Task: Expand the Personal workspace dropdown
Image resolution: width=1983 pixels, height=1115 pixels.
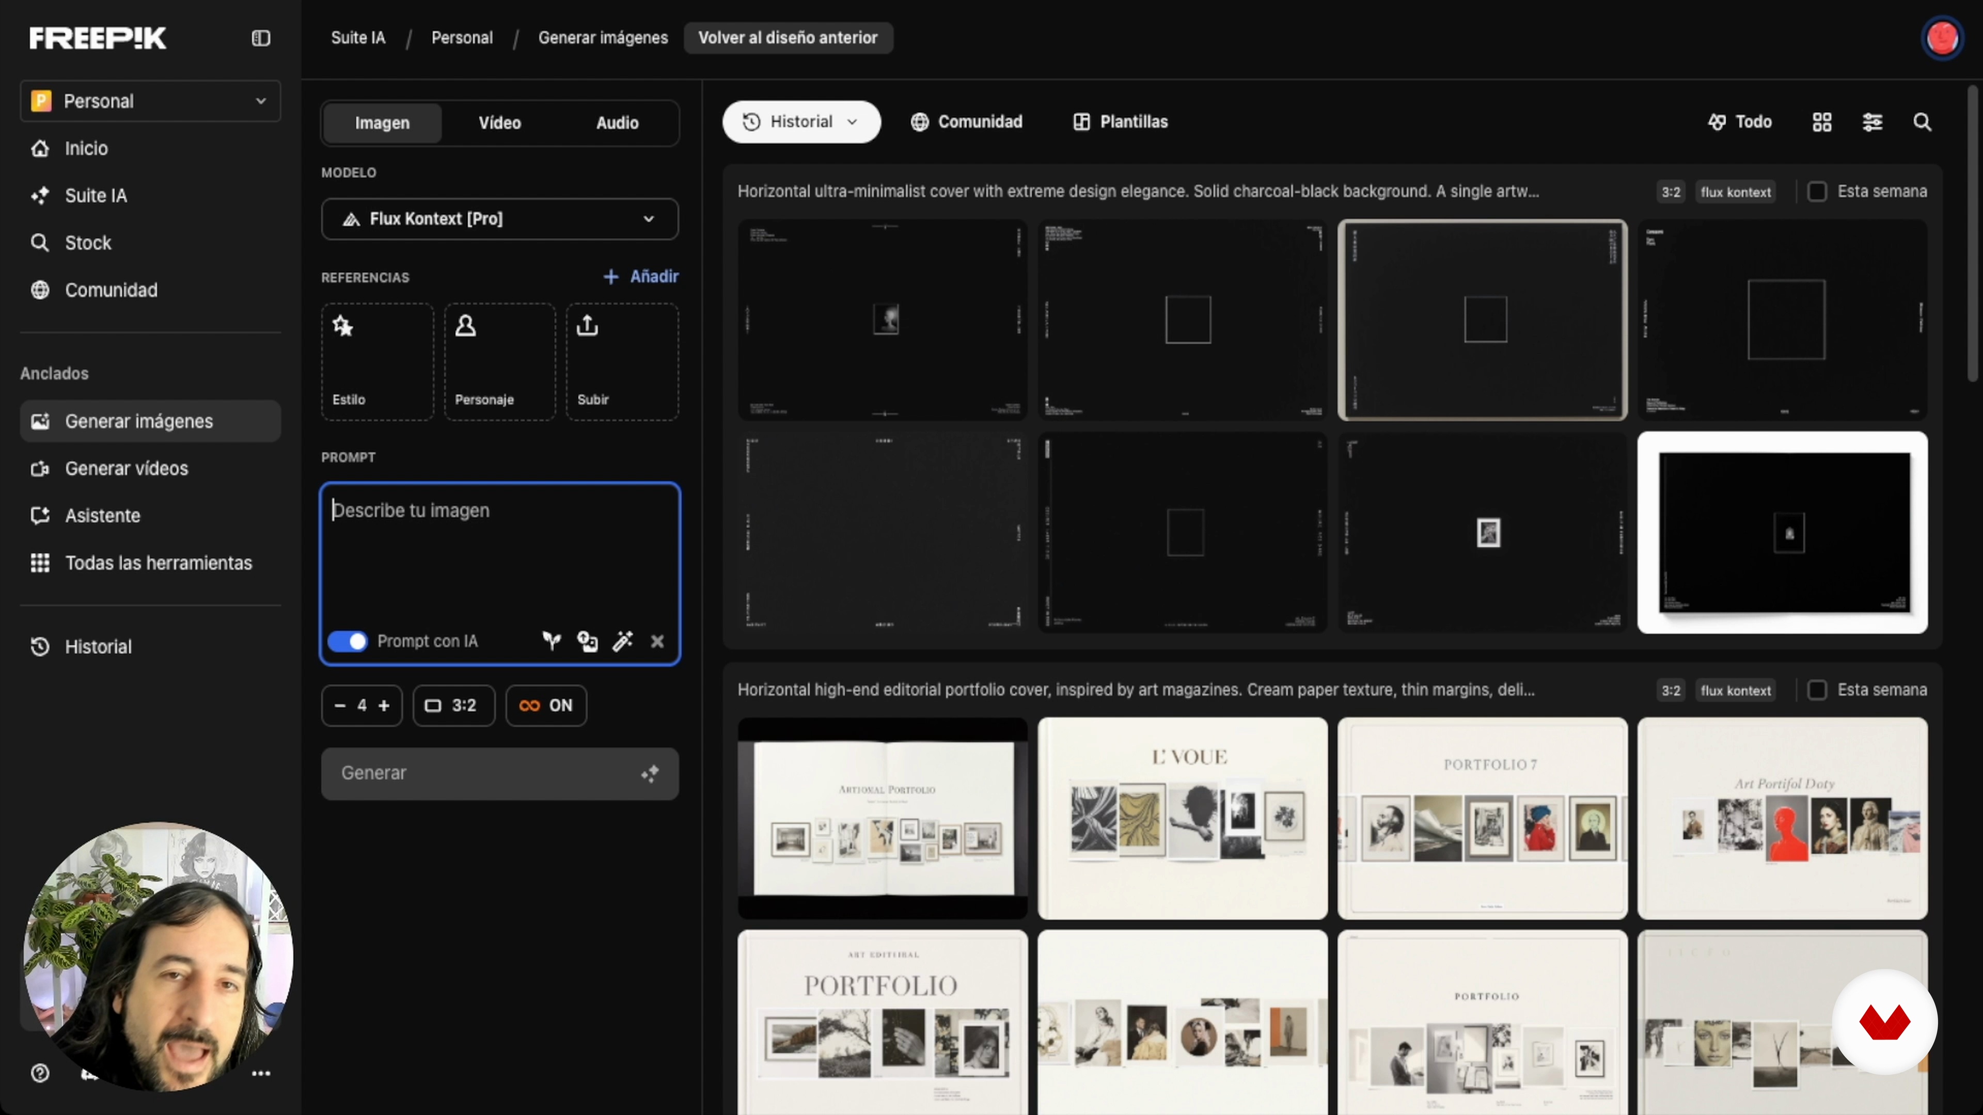Action: point(150,102)
